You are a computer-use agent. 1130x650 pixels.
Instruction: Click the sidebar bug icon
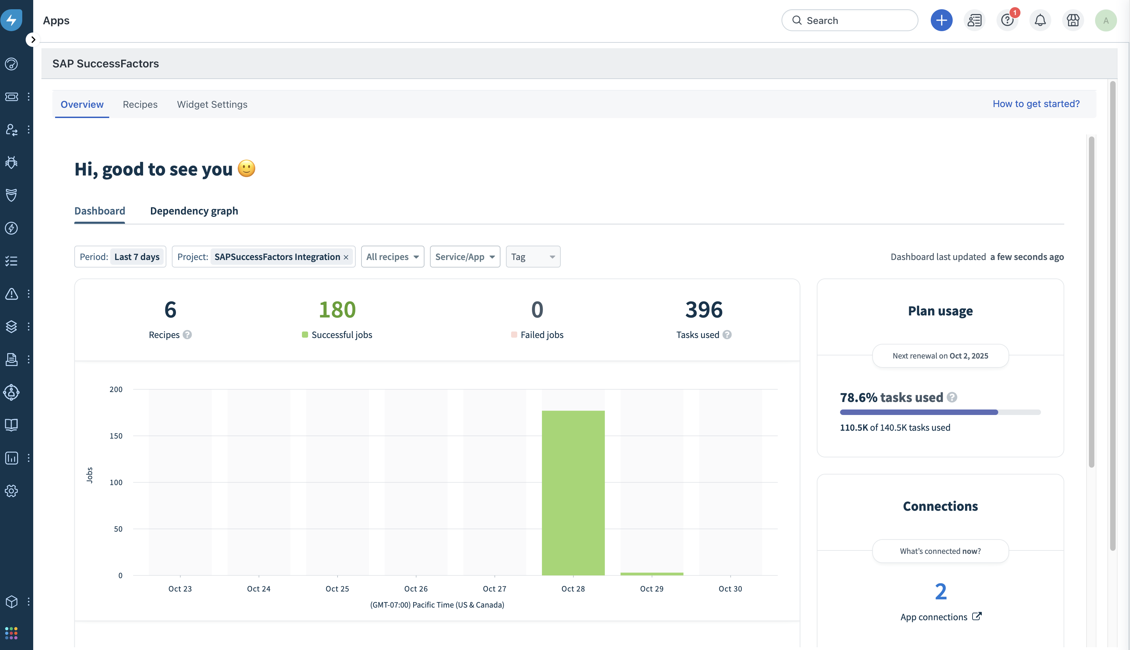pos(12,162)
